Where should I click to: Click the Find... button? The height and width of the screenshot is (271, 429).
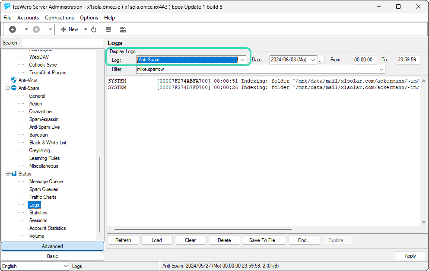point(304,240)
